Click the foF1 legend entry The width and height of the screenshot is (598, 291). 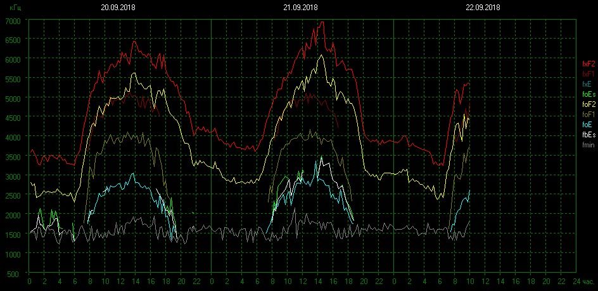pyautogui.click(x=588, y=115)
